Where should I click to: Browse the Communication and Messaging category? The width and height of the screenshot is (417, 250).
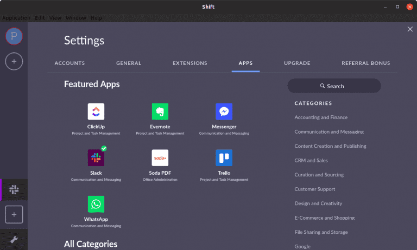pos(329,131)
